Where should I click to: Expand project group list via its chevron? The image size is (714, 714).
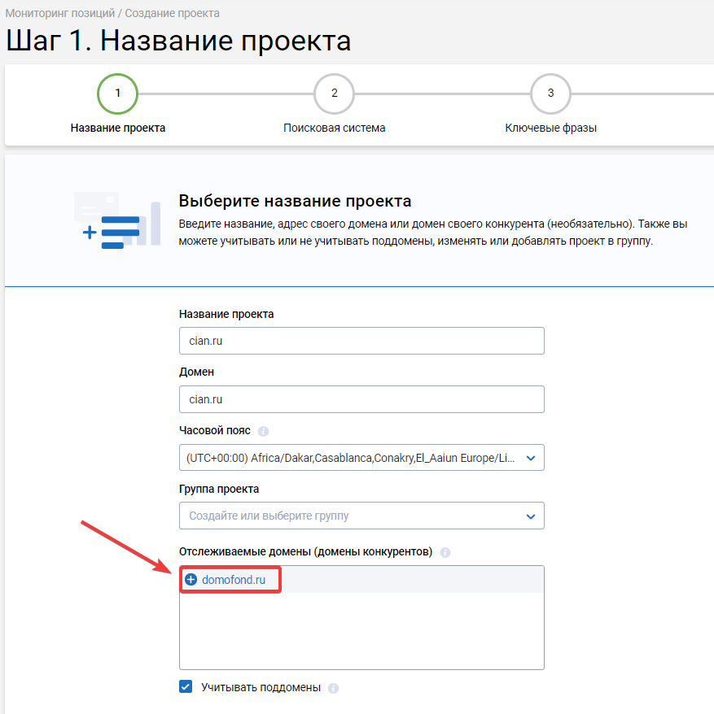(x=531, y=516)
